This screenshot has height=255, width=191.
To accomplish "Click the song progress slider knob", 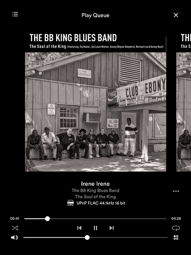I will [47, 219].
